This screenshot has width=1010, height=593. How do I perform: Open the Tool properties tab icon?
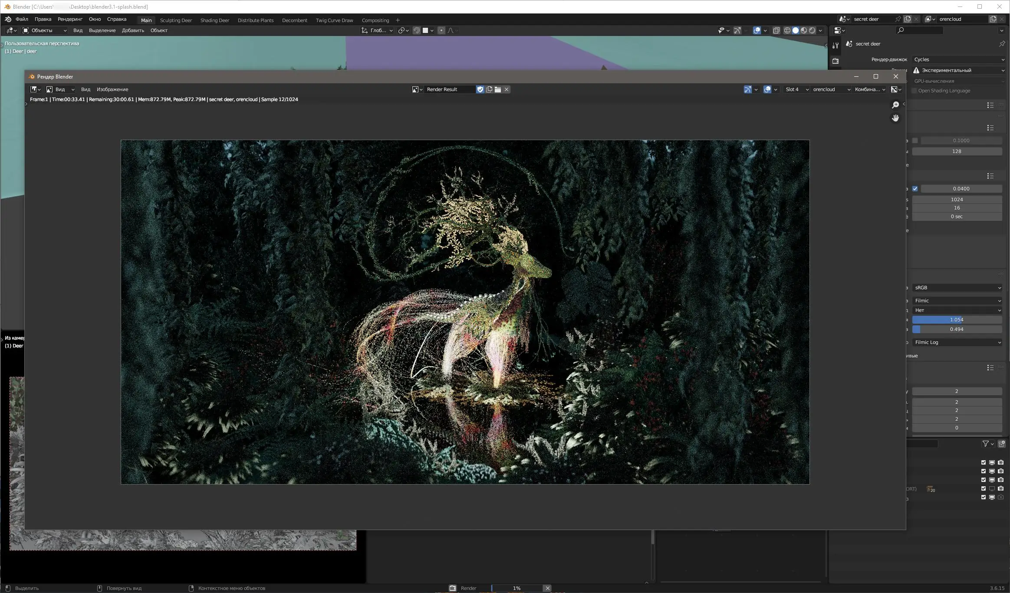[836, 45]
